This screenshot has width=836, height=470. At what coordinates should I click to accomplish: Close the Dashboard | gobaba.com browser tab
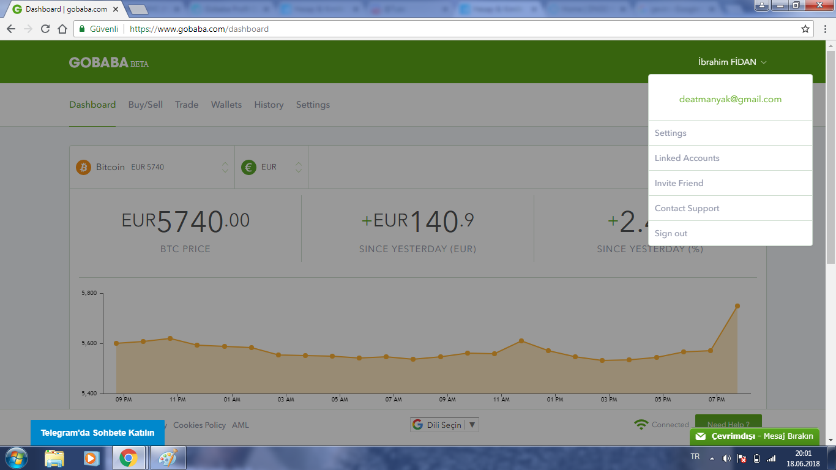coord(116,10)
